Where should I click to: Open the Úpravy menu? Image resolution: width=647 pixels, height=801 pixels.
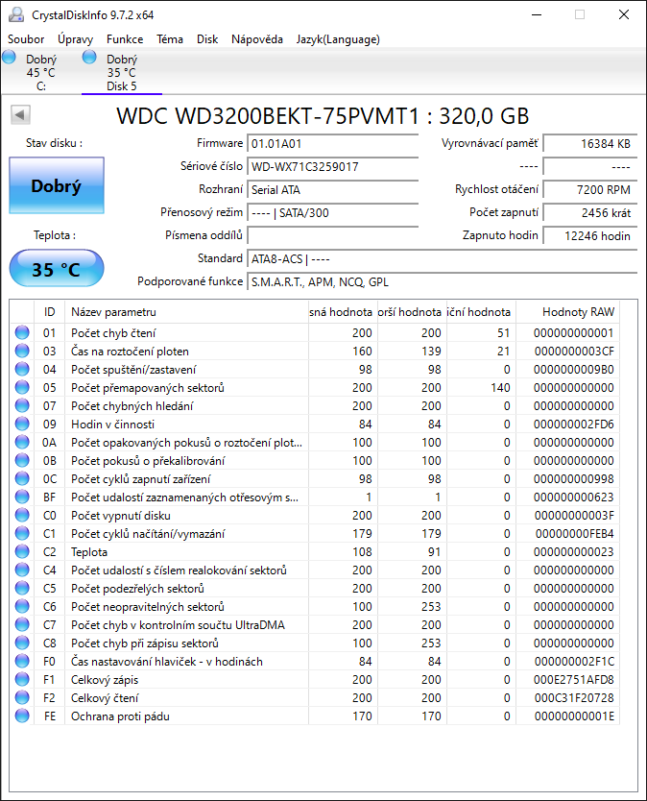pos(75,39)
